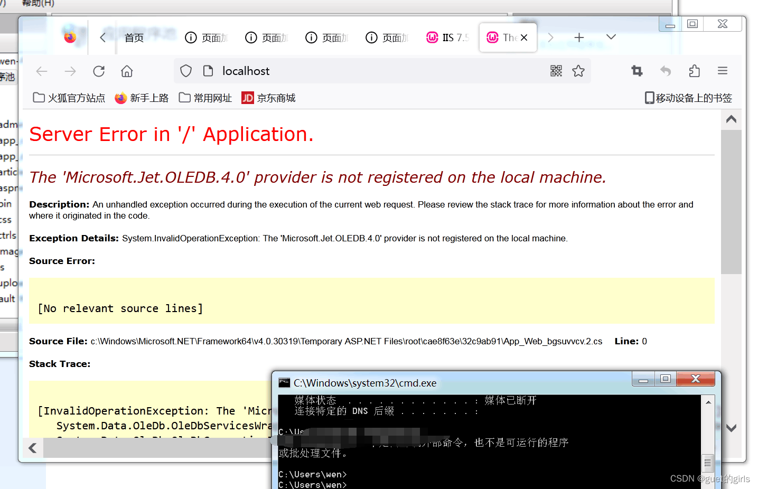Click the Home icon in the navigation bar
The width and height of the screenshot is (758, 489).
126,71
